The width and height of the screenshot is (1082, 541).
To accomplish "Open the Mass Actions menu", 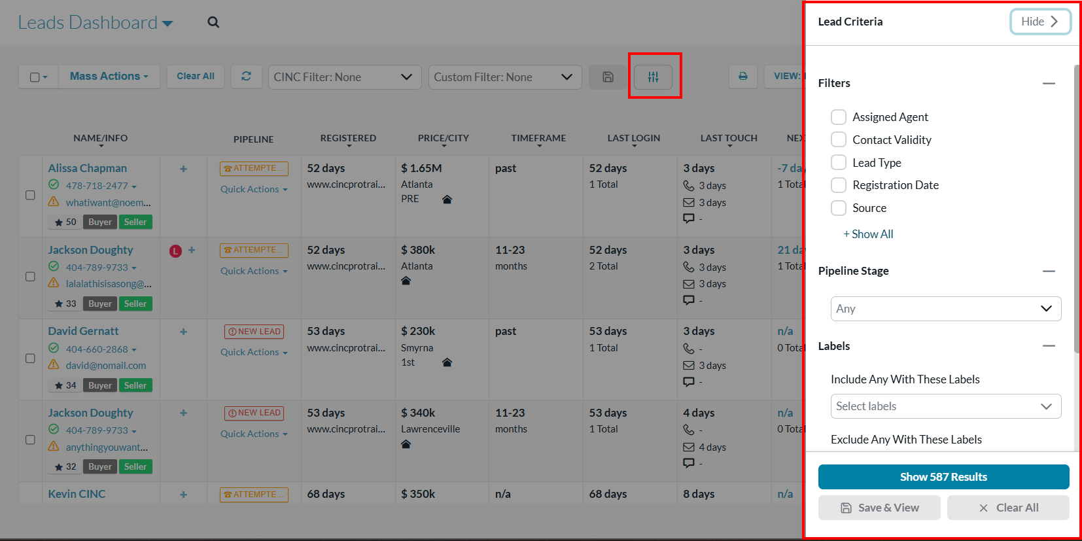I will [109, 77].
